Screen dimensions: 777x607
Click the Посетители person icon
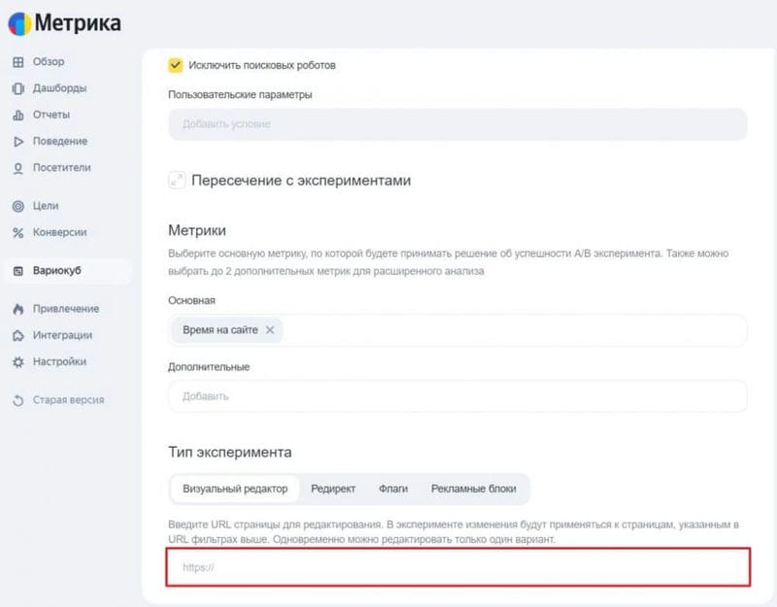18,168
